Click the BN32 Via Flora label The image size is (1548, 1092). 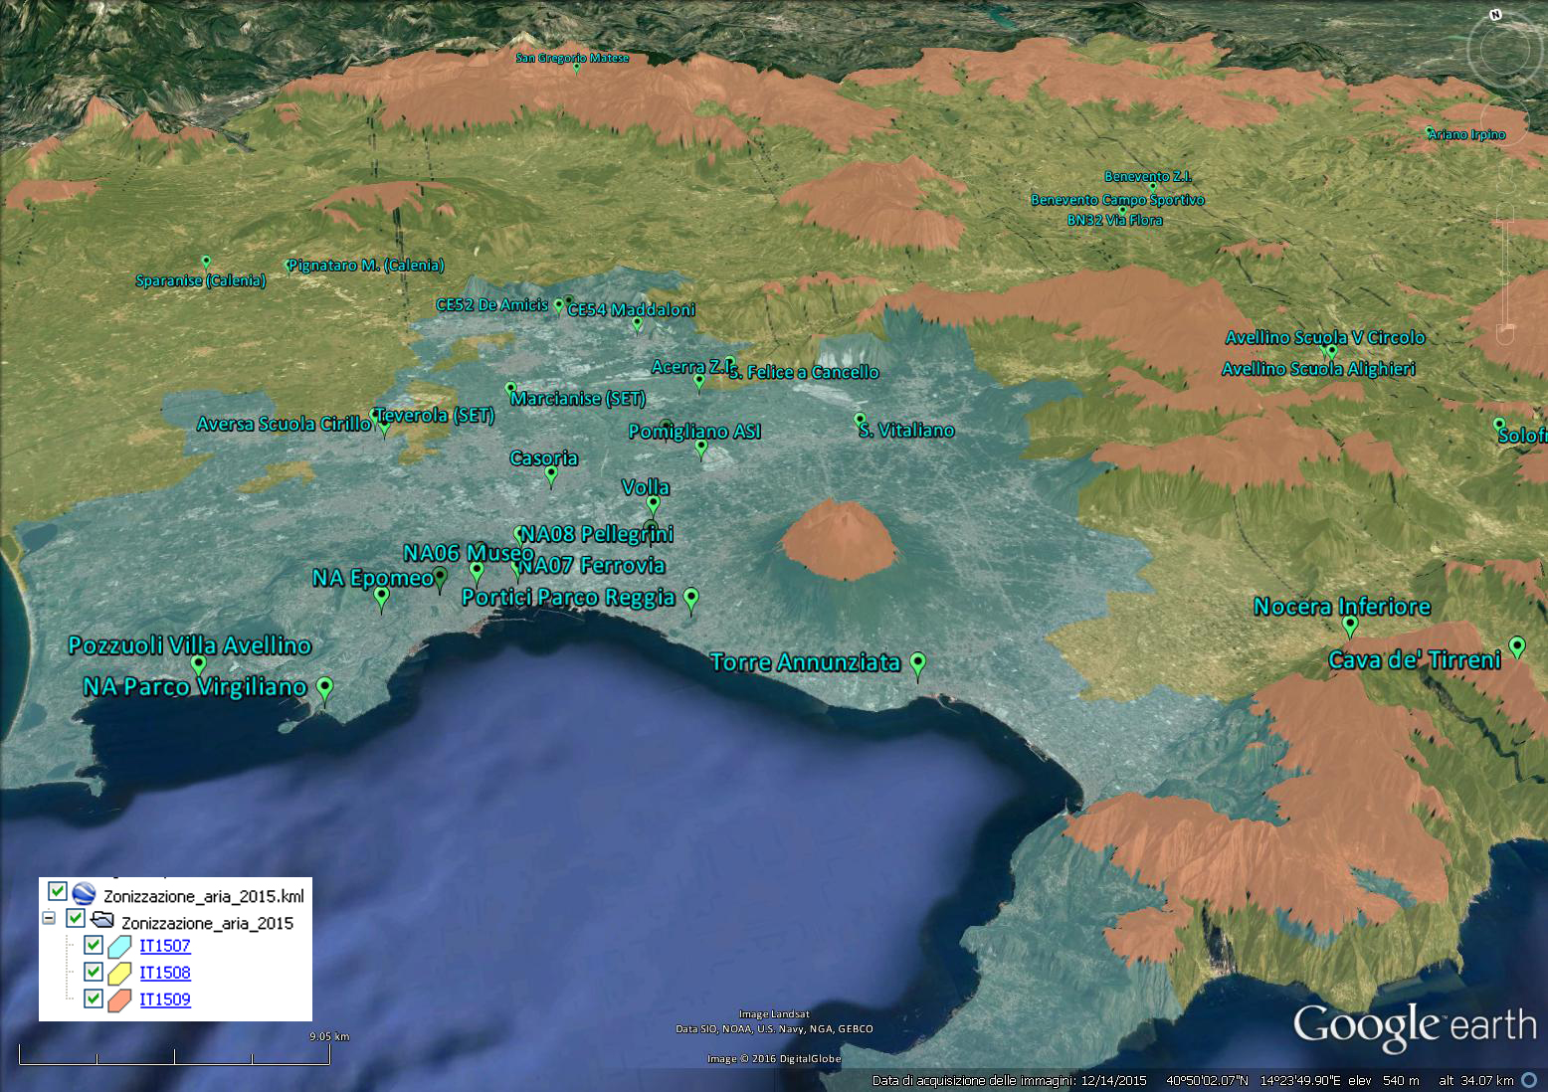click(1115, 220)
